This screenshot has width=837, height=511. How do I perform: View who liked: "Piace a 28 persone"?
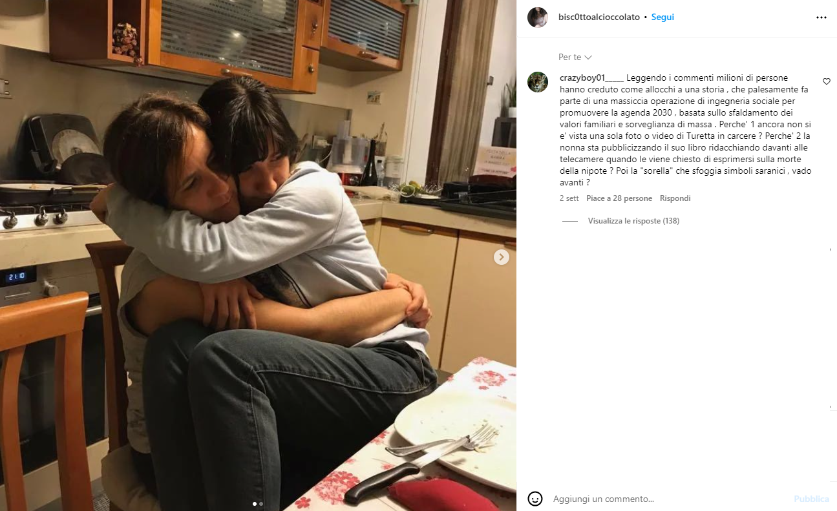coord(619,198)
